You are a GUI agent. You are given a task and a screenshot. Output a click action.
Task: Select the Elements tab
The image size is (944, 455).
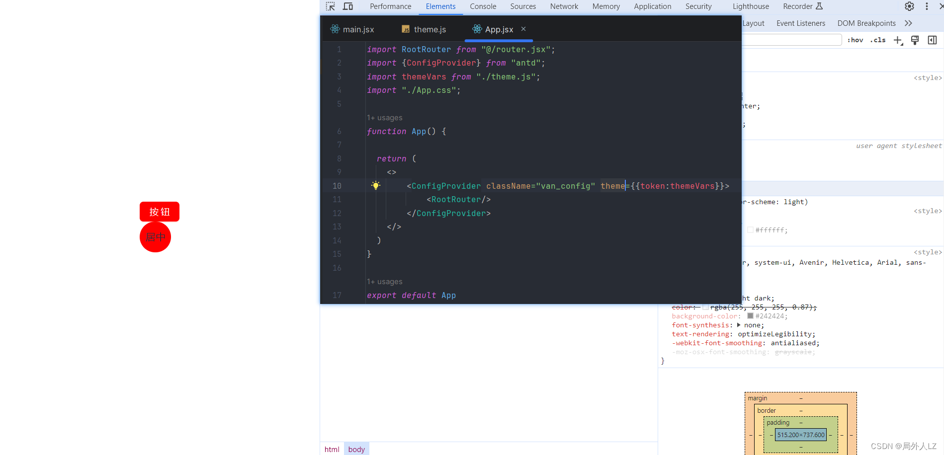pos(440,6)
